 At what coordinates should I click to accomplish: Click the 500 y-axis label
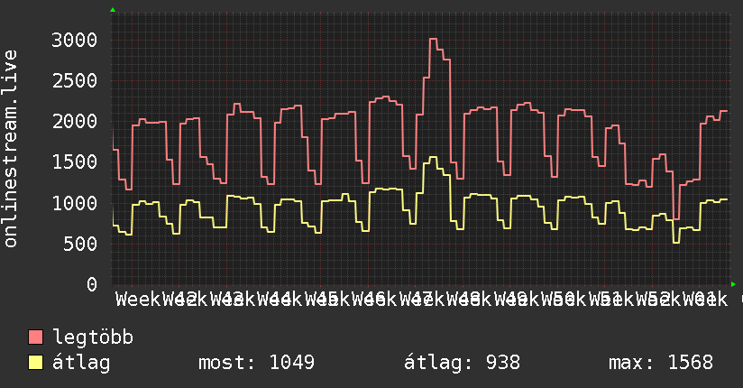[80, 244]
